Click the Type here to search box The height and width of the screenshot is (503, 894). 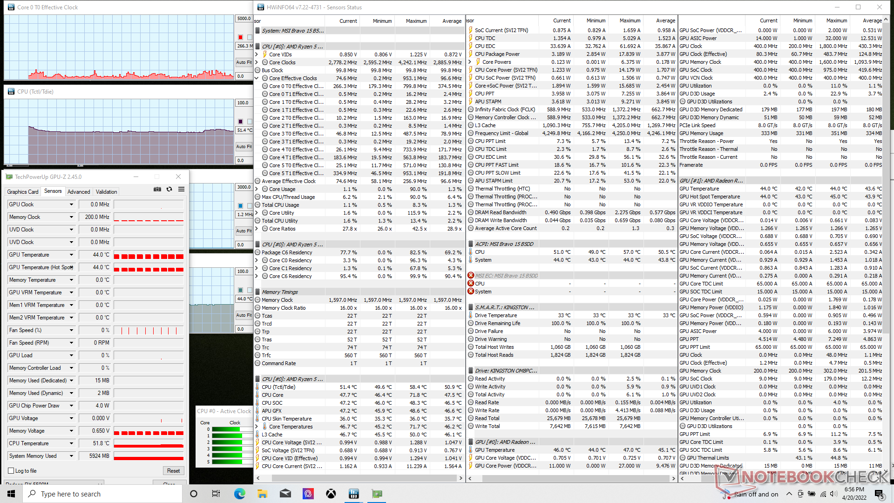(x=103, y=494)
